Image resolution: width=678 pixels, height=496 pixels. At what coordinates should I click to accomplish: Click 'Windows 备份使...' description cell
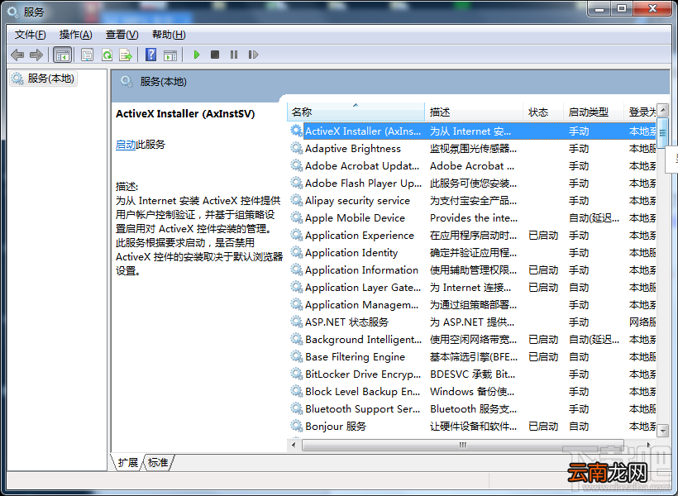[x=472, y=391]
